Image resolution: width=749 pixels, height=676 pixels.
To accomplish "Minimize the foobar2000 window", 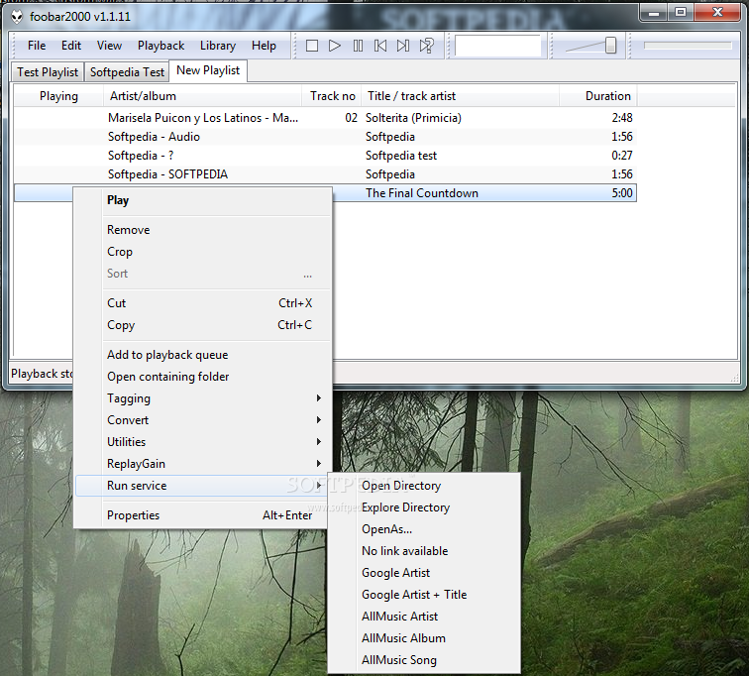I will (x=654, y=13).
